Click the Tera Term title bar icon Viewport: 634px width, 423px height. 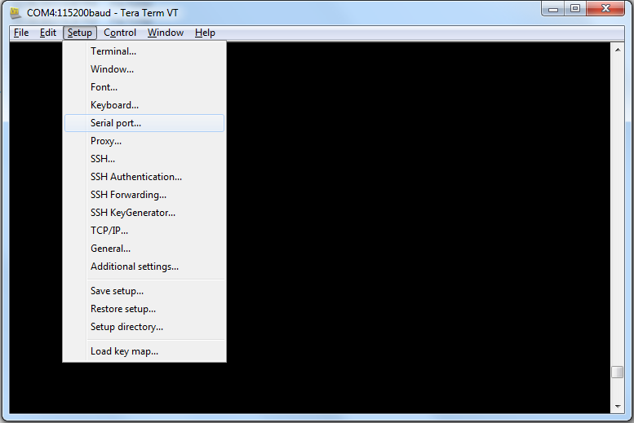[x=16, y=13]
